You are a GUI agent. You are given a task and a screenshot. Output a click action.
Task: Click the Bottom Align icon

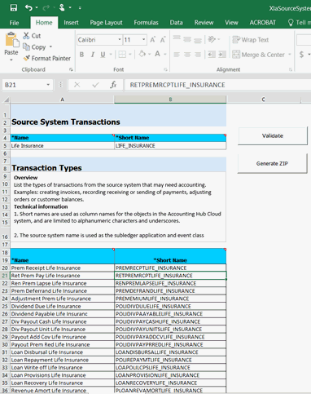[198, 41]
